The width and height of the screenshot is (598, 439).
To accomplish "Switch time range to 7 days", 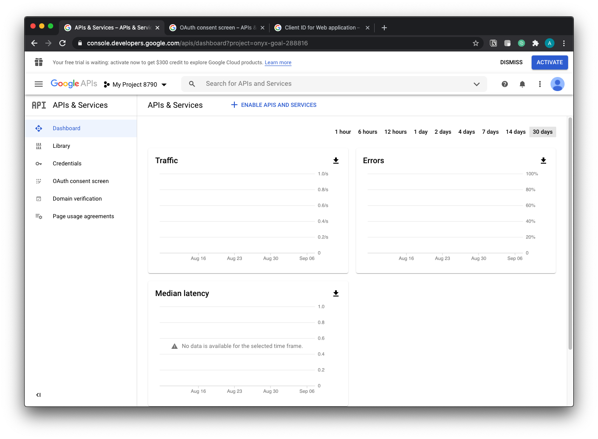I will pos(490,132).
